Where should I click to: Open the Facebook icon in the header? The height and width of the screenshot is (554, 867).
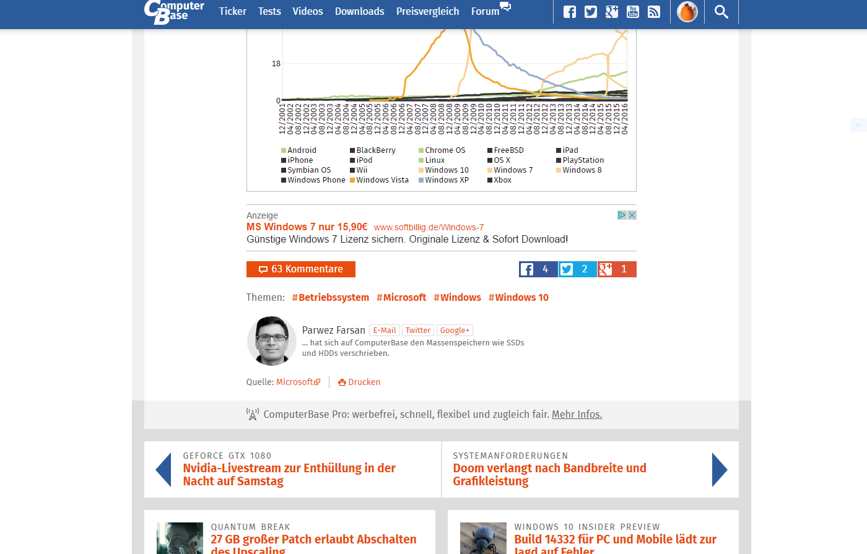coord(570,12)
